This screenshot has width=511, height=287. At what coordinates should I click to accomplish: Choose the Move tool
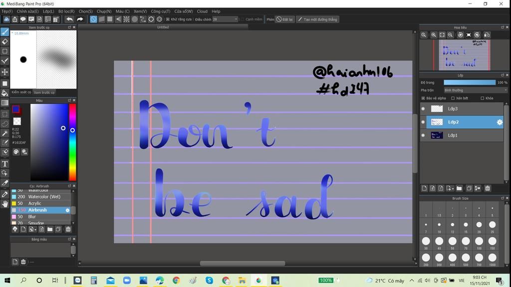[5, 72]
